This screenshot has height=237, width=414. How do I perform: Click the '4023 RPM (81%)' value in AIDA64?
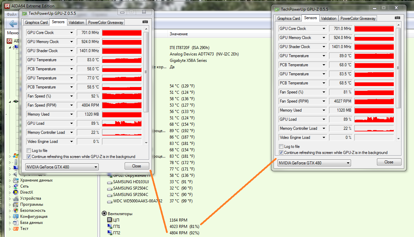[x=185, y=227]
